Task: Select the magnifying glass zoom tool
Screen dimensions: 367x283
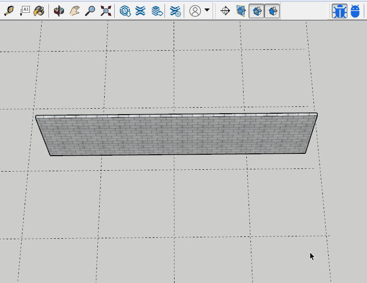Action: tap(90, 11)
